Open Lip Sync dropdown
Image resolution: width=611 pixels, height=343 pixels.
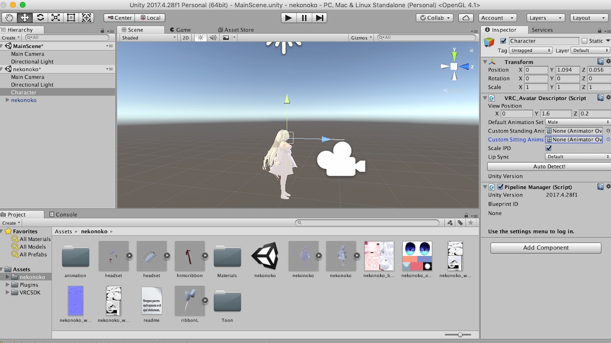577,156
